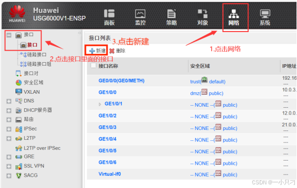Viewport: 297px width, 188px height.
Task: Click the 删除 delete button
Action: (x=117, y=51)
